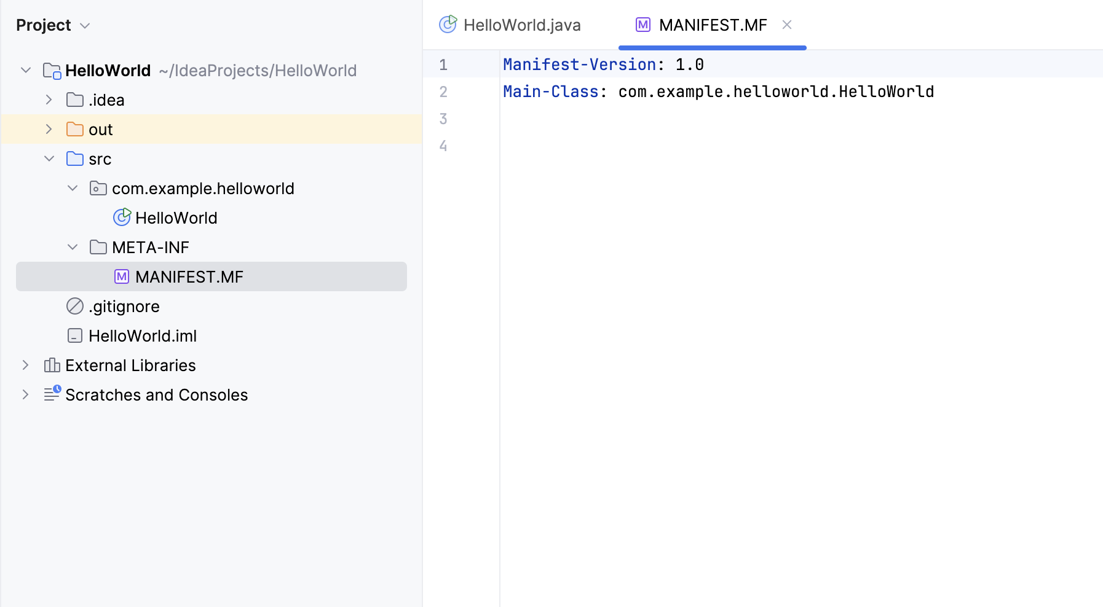Switch to the HelloWorld.java tab
This screenshot has height=607, width=1103.
(x=523, y=25)
